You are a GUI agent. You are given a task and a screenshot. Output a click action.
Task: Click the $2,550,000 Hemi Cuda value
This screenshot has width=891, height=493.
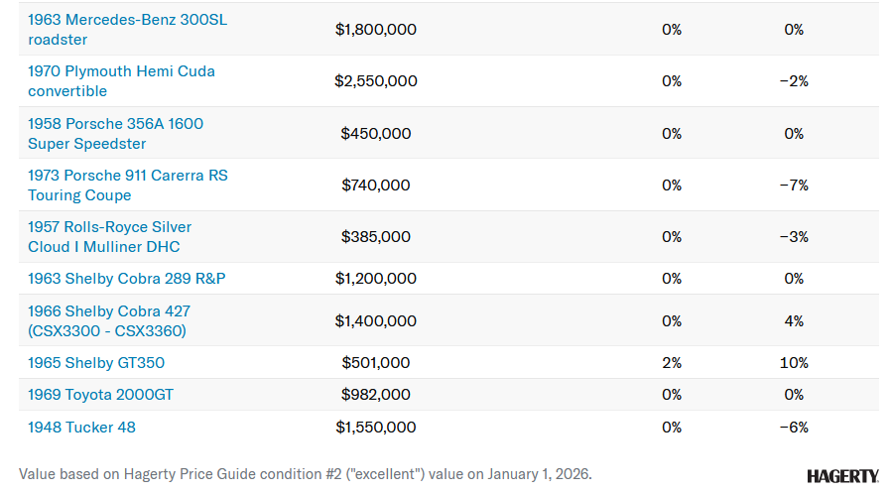pyautogui.click(x=375, y=81)
